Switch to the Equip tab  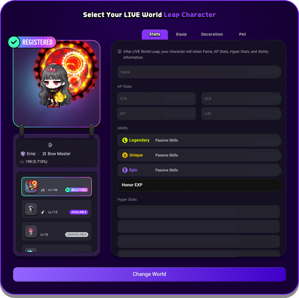click(181, 34)
